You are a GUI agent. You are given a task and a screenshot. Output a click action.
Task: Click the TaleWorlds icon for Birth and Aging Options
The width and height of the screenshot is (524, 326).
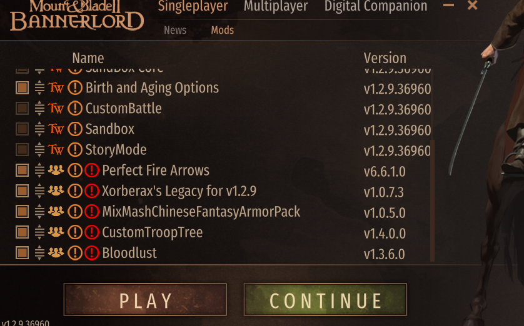click(56, 88)
